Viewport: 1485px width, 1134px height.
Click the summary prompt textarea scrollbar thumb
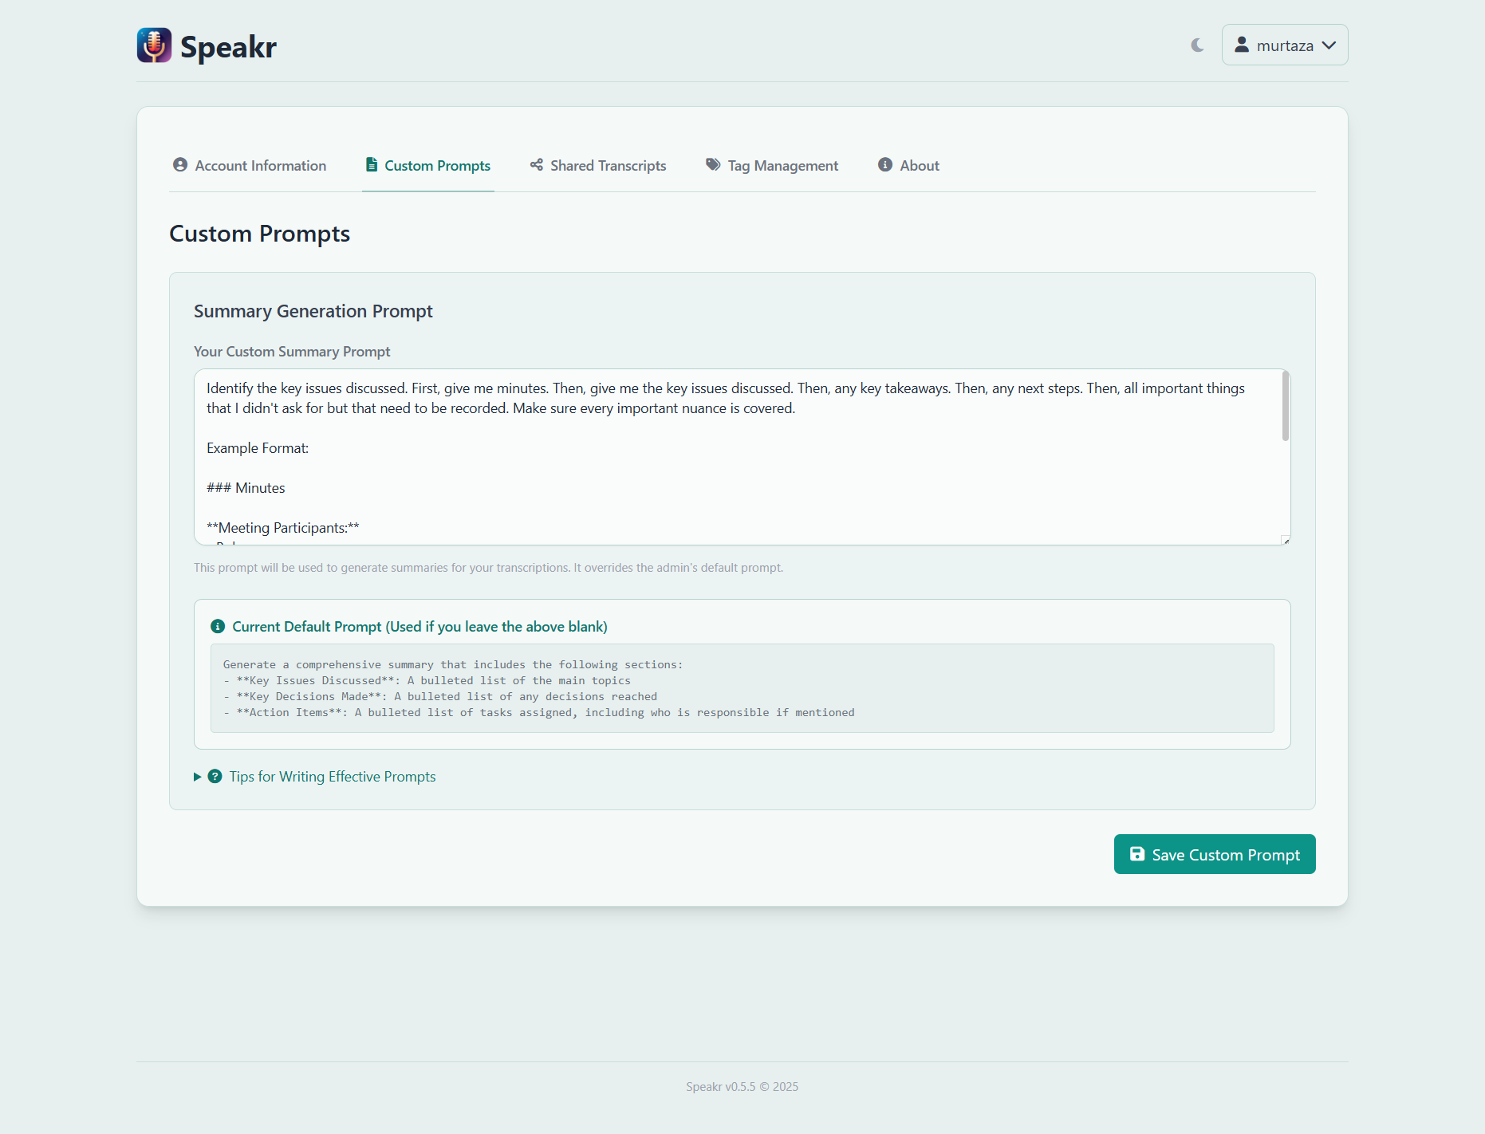pyautogui.click(x=1286, y=406)
